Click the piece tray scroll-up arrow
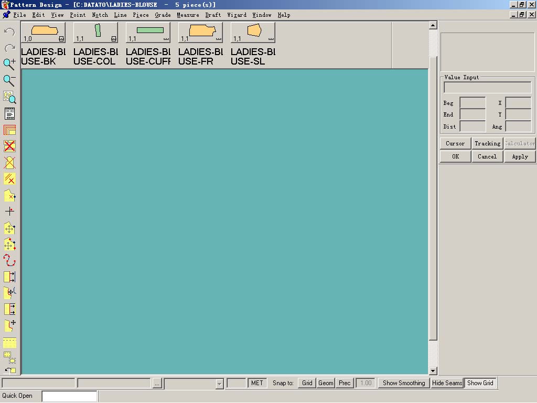This screenshot has width=537, height=403. [x=433, y=25]
